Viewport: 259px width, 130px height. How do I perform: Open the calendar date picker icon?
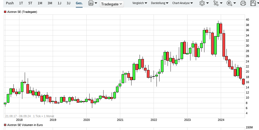91,3
